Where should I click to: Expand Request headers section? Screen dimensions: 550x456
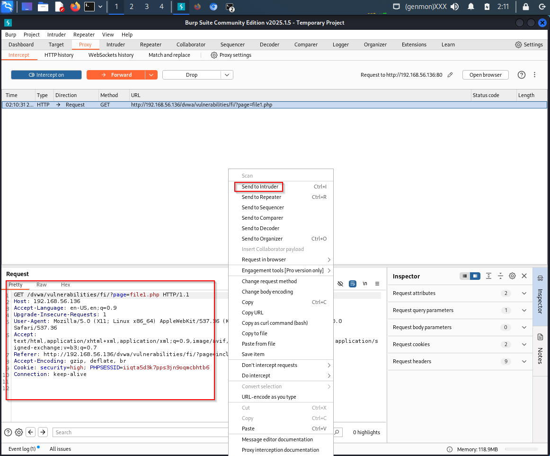pos(460,361)
